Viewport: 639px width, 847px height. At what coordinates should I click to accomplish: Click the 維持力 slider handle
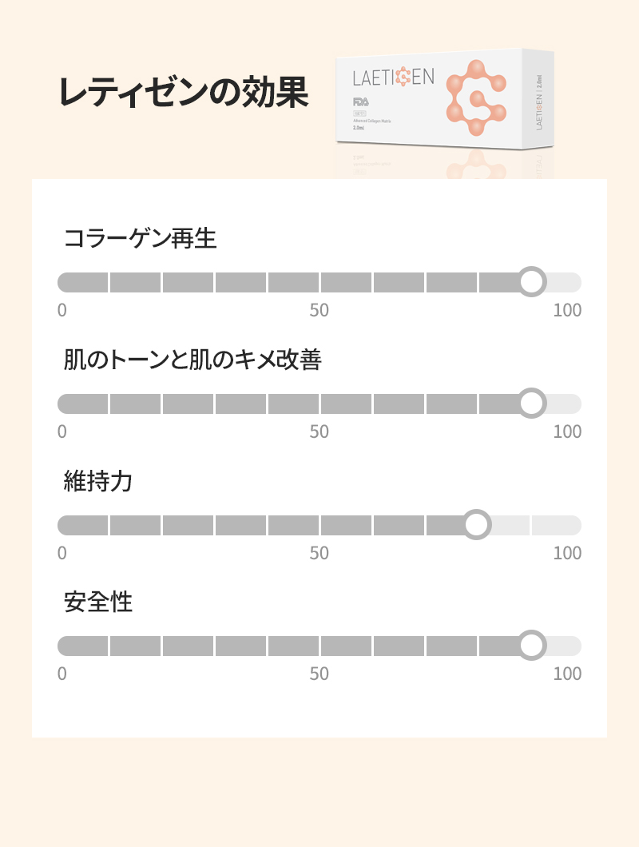coord(476,524)
